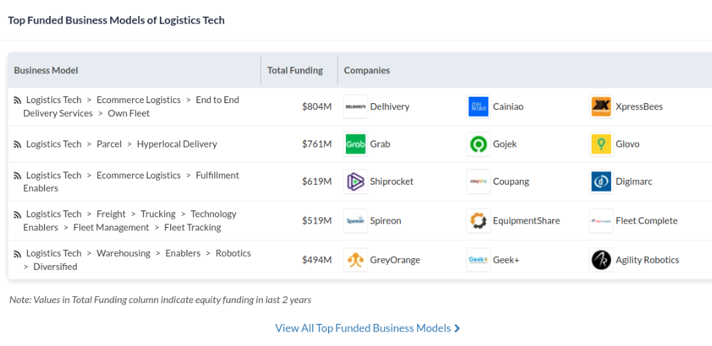
Task: Click the Total Funding column header
Action: pyautogui.click(x=295, y=70)
